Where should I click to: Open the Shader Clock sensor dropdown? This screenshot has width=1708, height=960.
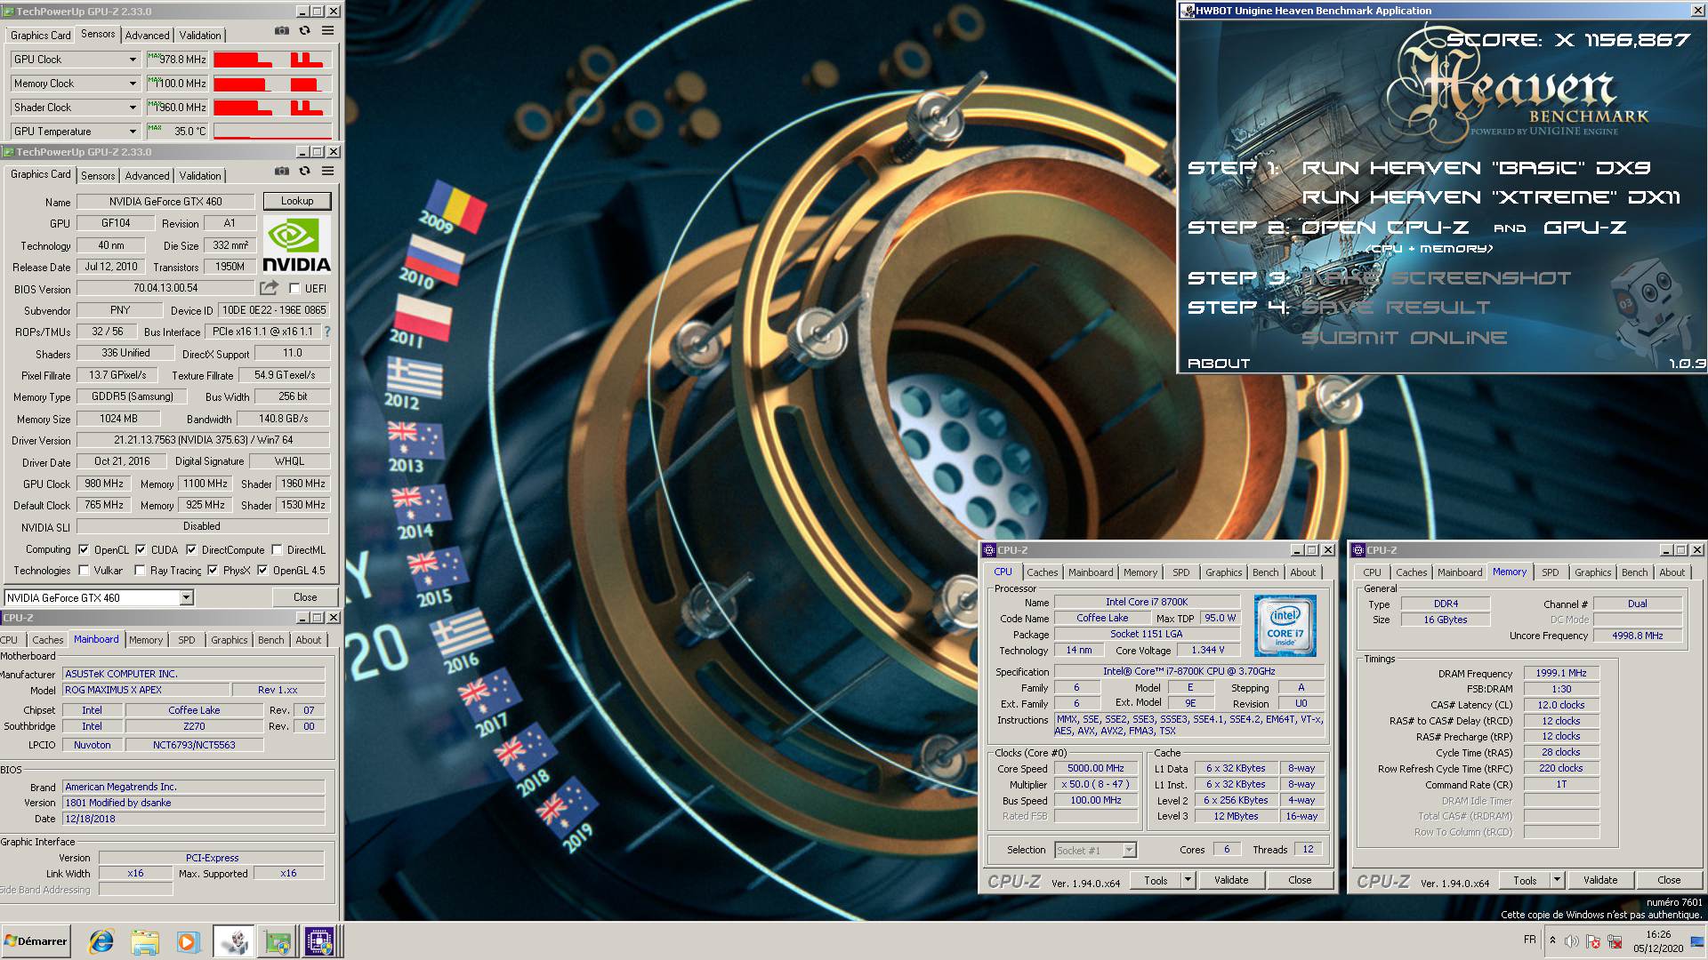(x=133, y=108)
